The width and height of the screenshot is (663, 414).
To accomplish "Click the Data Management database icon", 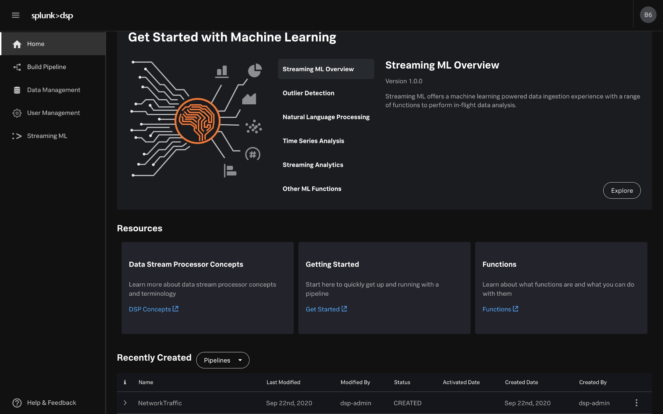I will [17, 90].
